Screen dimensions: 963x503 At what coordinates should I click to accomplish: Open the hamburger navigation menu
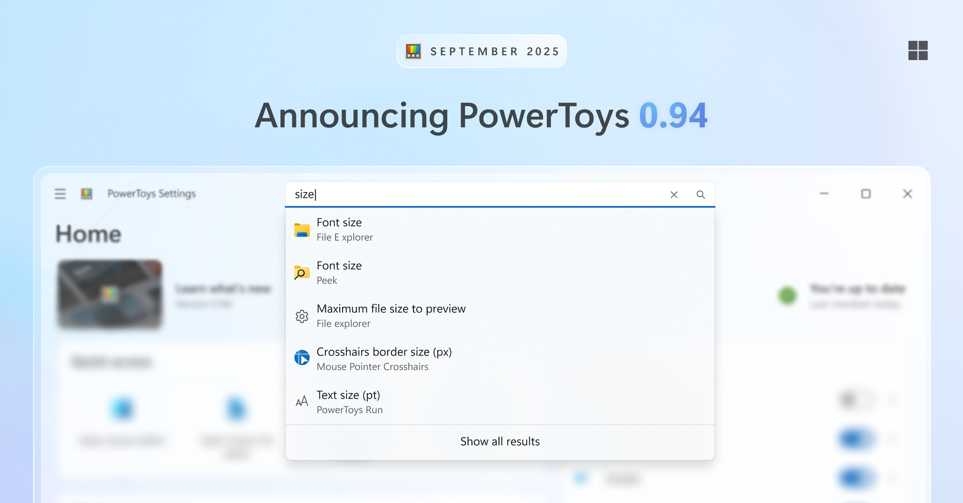pyautogui.click(x=60, y=194)
